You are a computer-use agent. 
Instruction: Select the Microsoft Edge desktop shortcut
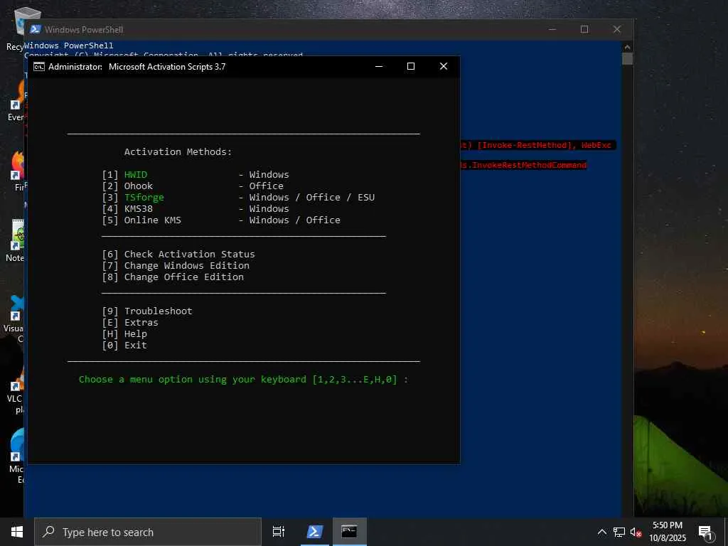[x=16, y=457]
